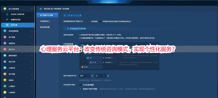Screen dimensions: 218x98
Task: Click the wrench icon for 角色权限管理
Action: tap(5, 31)
